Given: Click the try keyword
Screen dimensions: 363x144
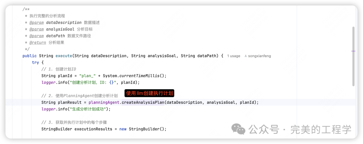Looking at the screenshot, I should coord(35,62).
